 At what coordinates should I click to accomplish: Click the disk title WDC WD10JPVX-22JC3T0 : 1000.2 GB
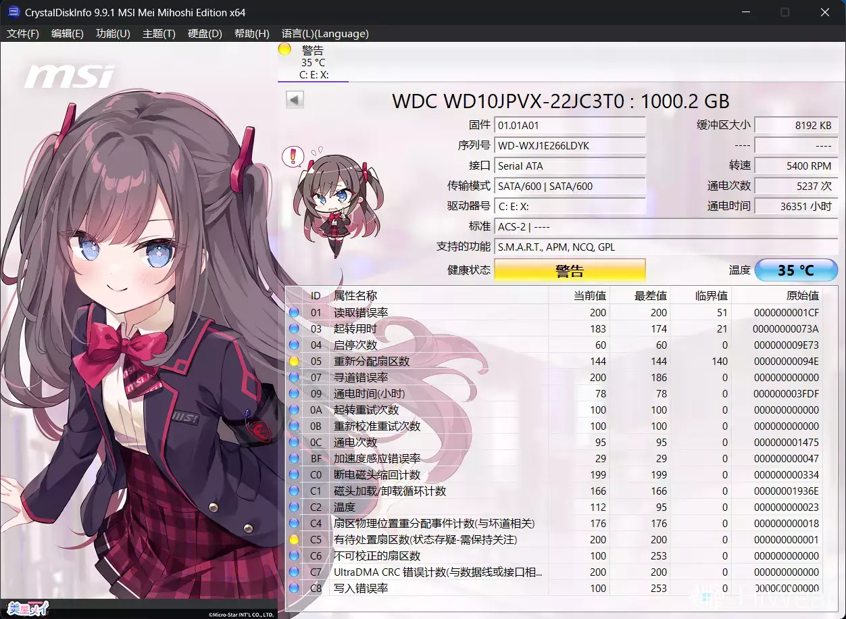click(x=561, y=101)
